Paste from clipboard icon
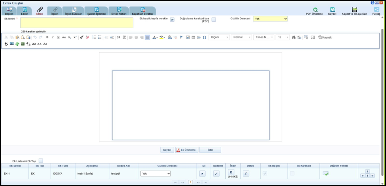The image size is (386, 186). point(17,37)
